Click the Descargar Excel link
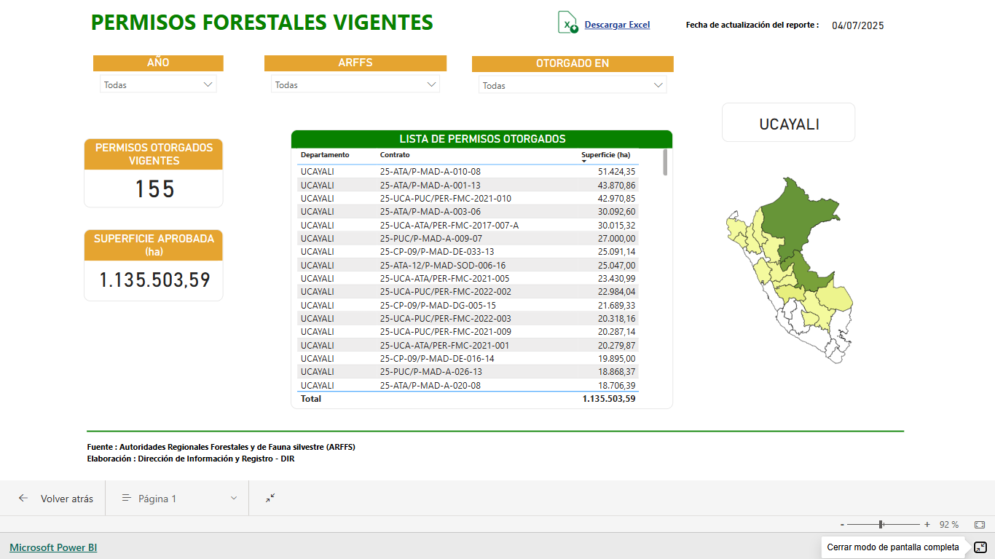The height and width of the screenshot is (559, 995). pyautogui.click(x=617, y=25)
